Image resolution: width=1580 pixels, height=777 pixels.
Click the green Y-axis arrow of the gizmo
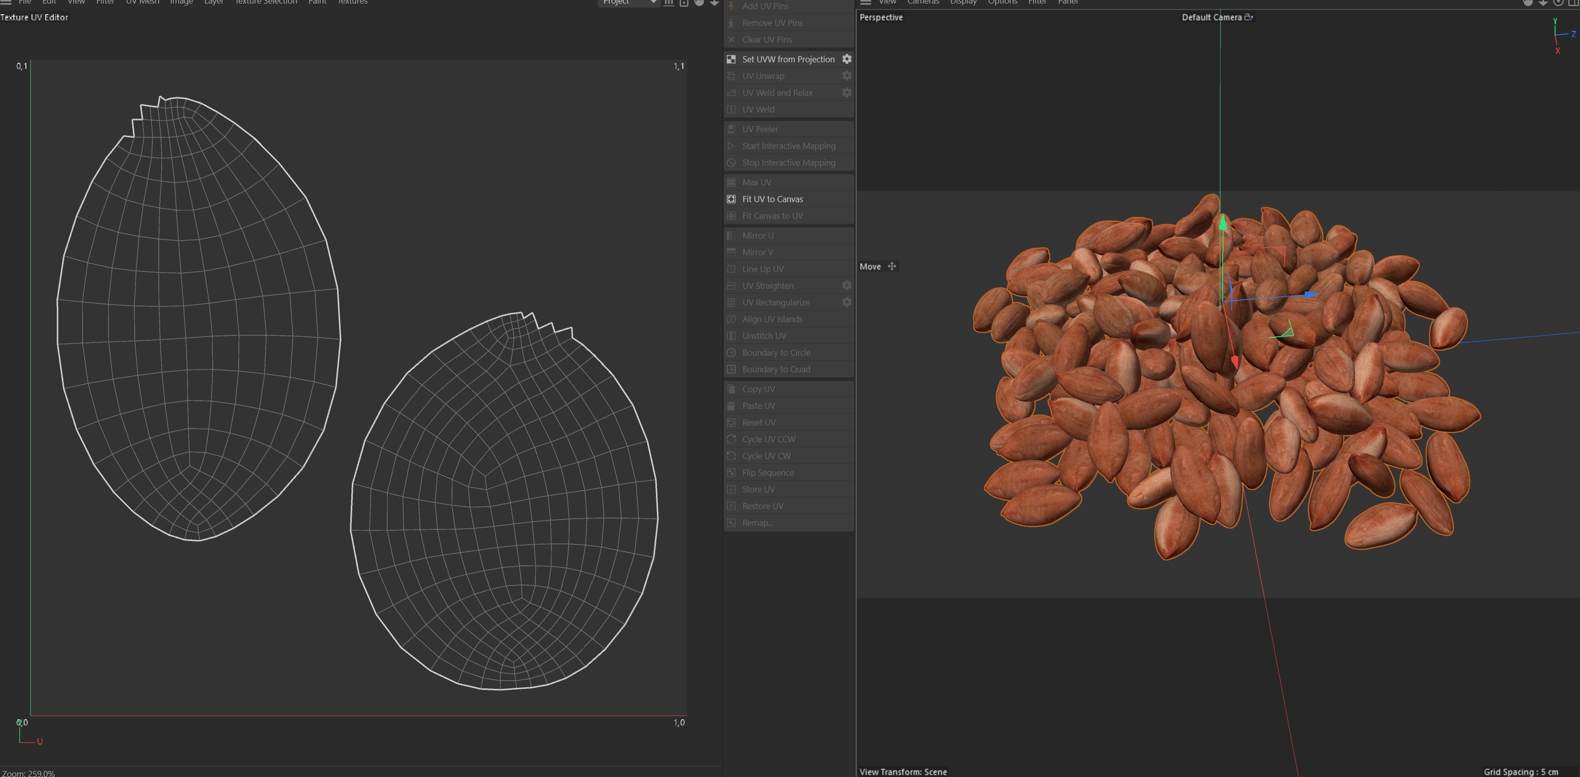(1223, 223)
